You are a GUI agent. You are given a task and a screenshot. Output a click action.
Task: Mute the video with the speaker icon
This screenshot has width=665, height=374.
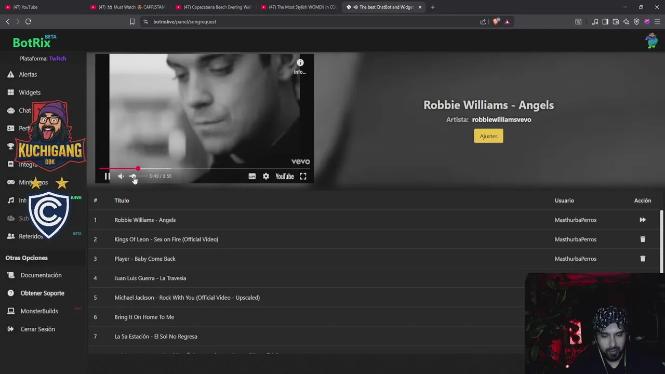pyautogui.click(x=121, y=176)
